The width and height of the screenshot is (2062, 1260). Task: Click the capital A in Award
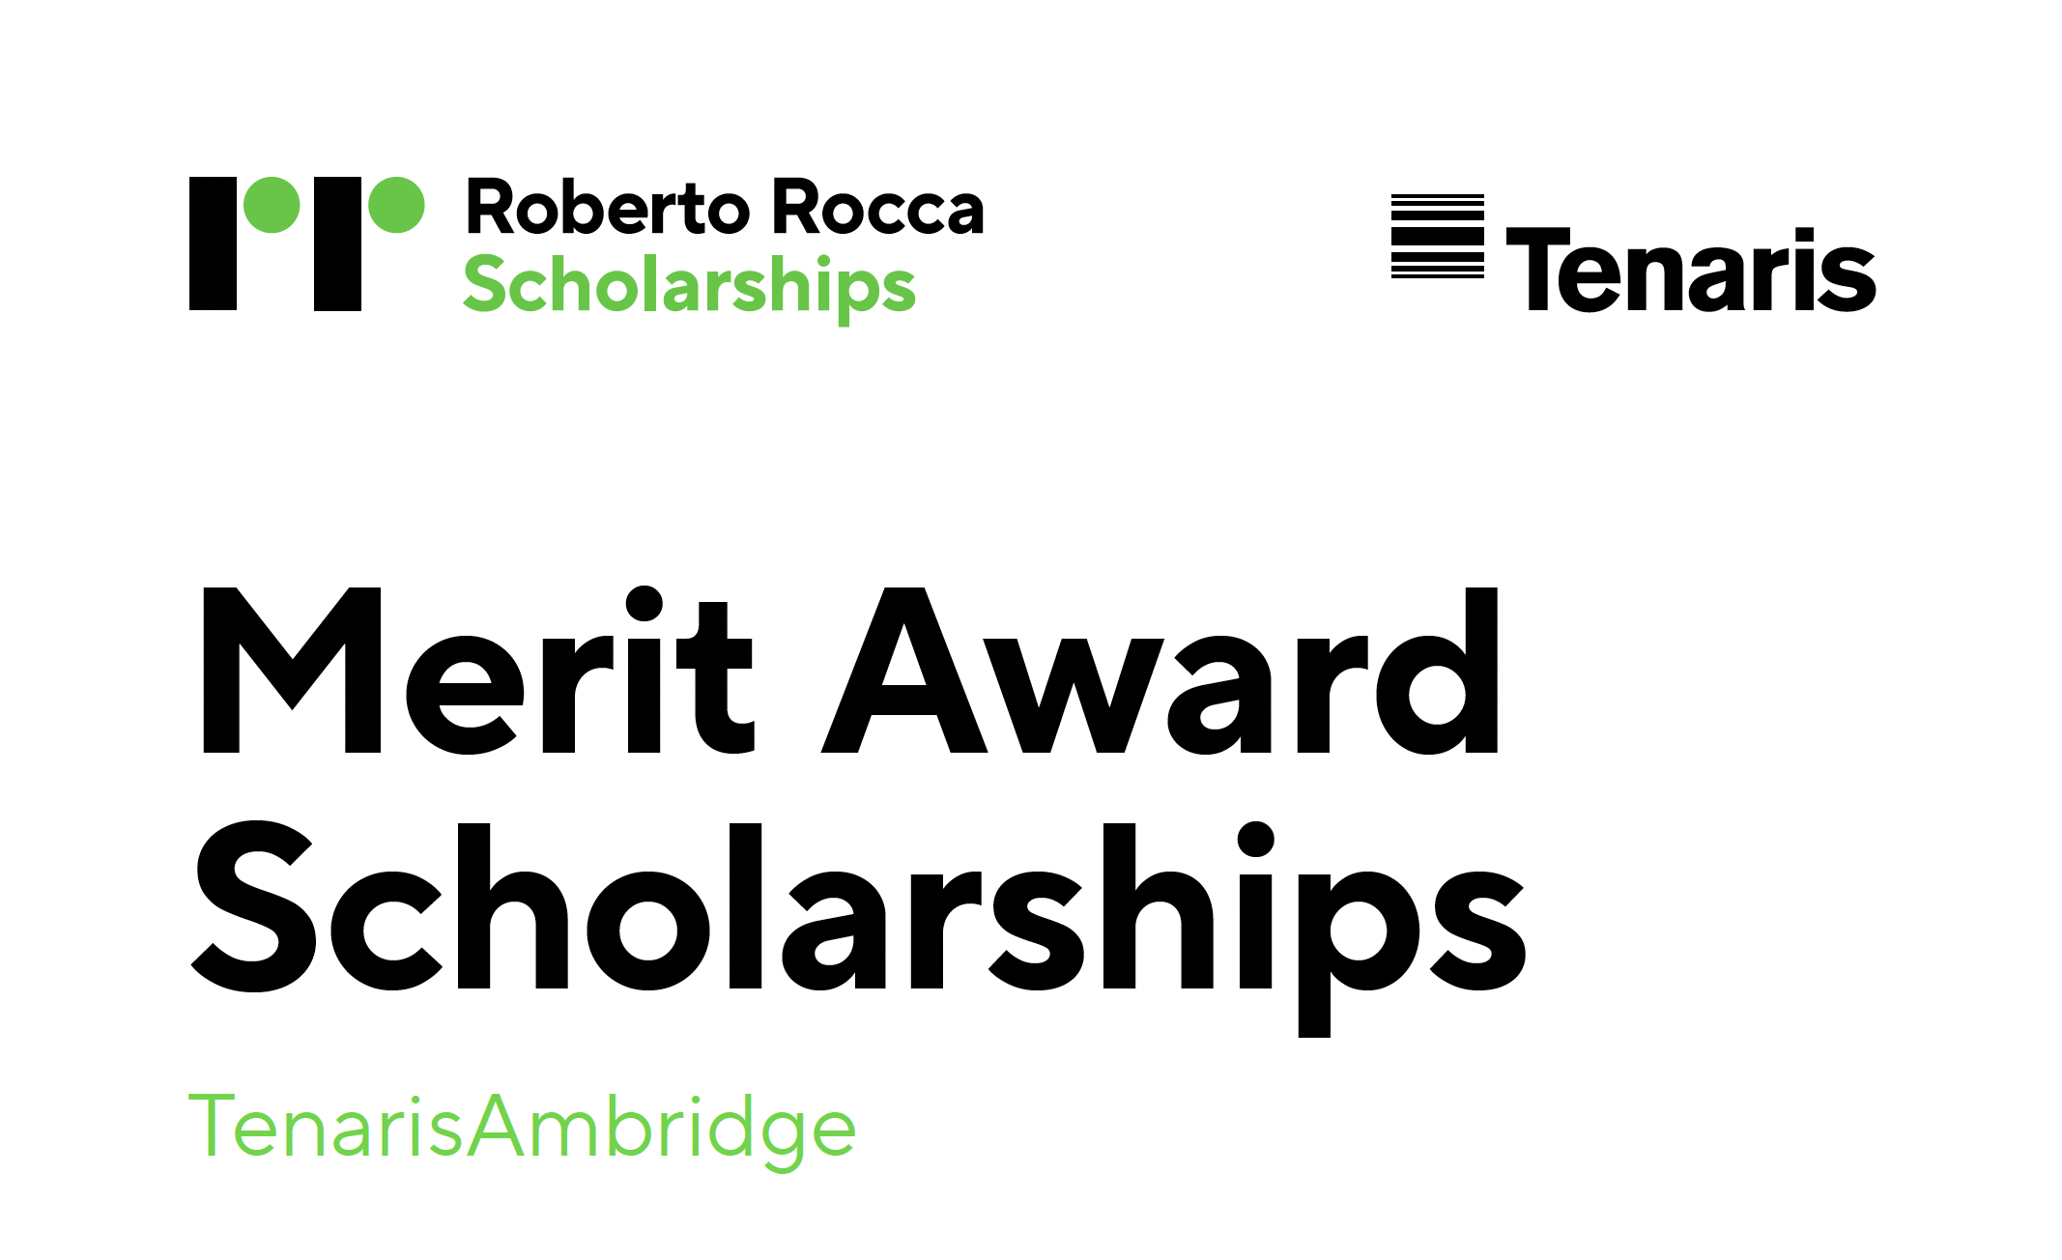pyautogui.click(x=904, y=670)
